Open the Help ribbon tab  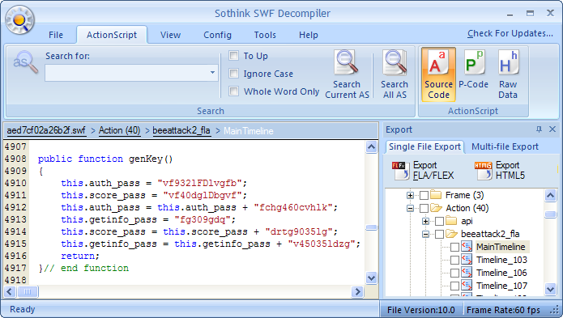point(309,35)
